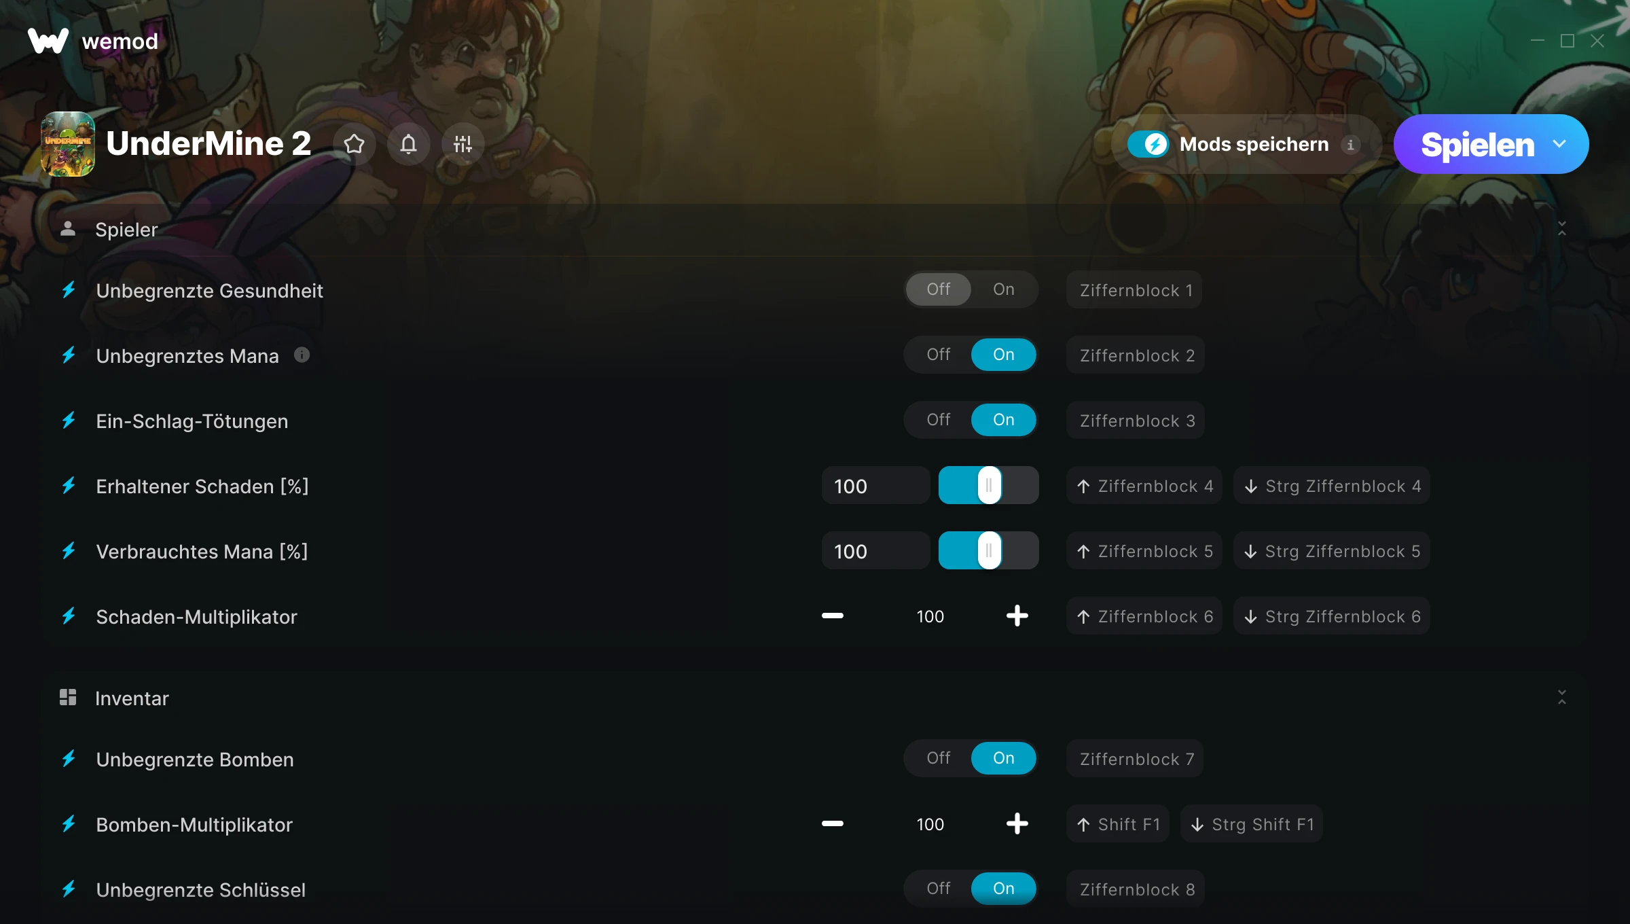Collapse the Inventar section
This screenshot has width=1630, height=924.
(x=1561, y=698)
